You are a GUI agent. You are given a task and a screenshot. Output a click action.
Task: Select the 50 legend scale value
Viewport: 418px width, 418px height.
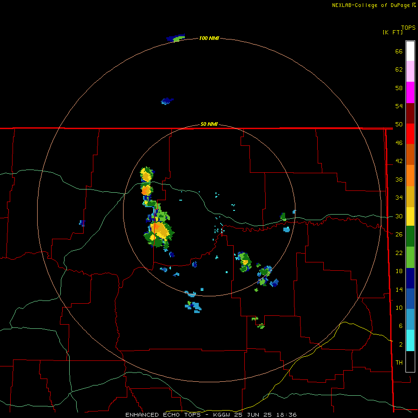click(399, 124)
